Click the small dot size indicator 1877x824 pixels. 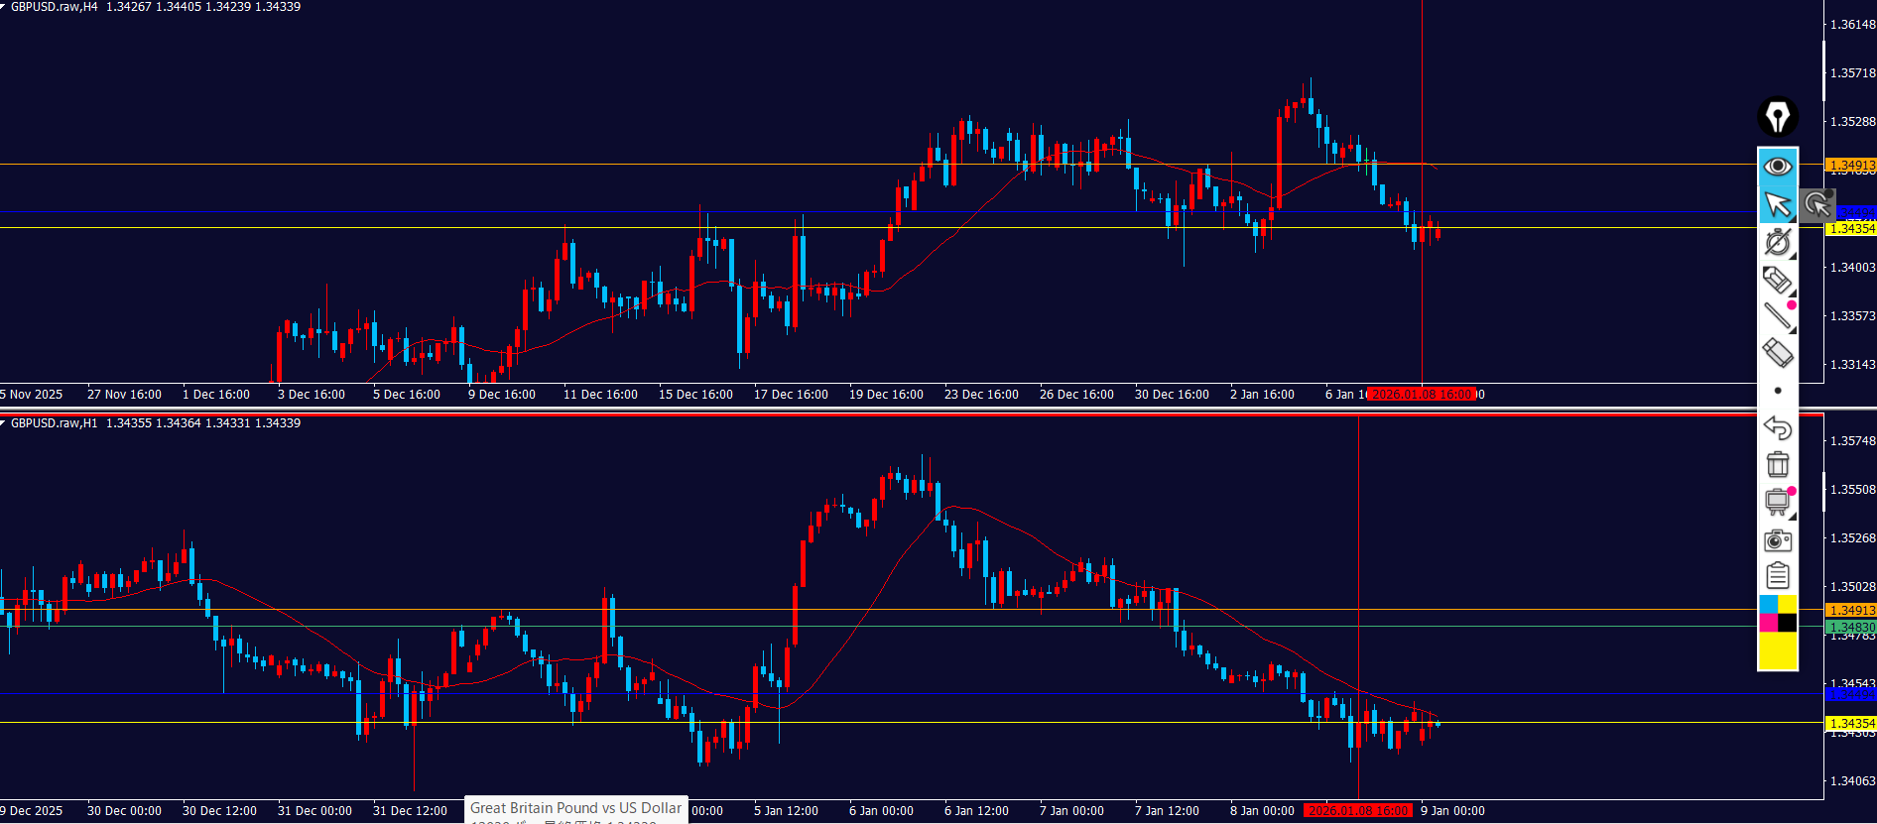(x=1777, y=391)
